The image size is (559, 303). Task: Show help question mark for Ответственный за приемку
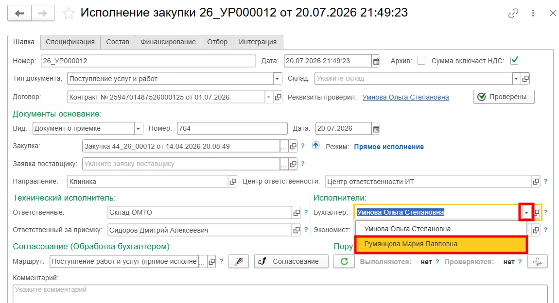(x=306, y=230)
